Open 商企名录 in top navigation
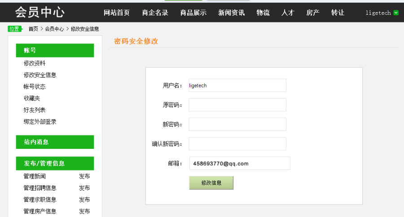 pos(155,13)
